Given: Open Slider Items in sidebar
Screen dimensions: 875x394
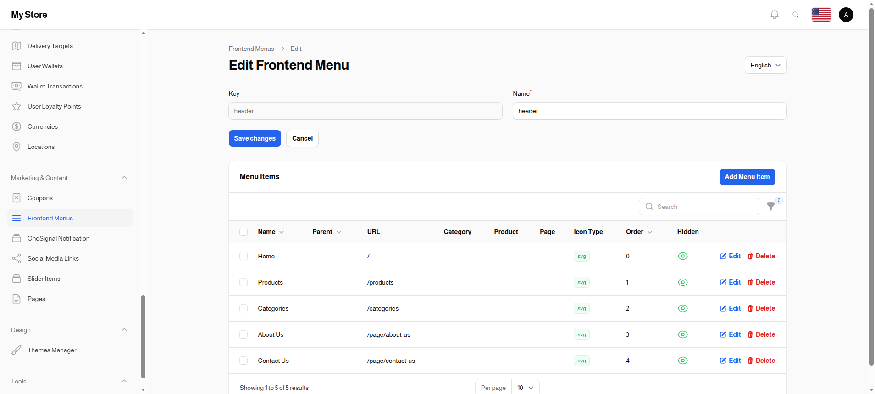Looking at the screenshot, I should point(70,279).
